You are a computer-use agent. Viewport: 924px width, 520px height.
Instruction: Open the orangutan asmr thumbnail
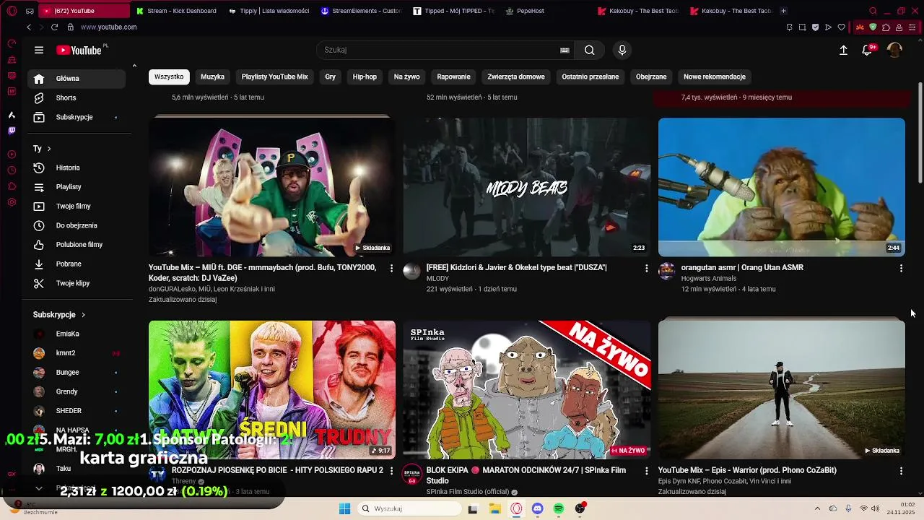coord(781,187)
